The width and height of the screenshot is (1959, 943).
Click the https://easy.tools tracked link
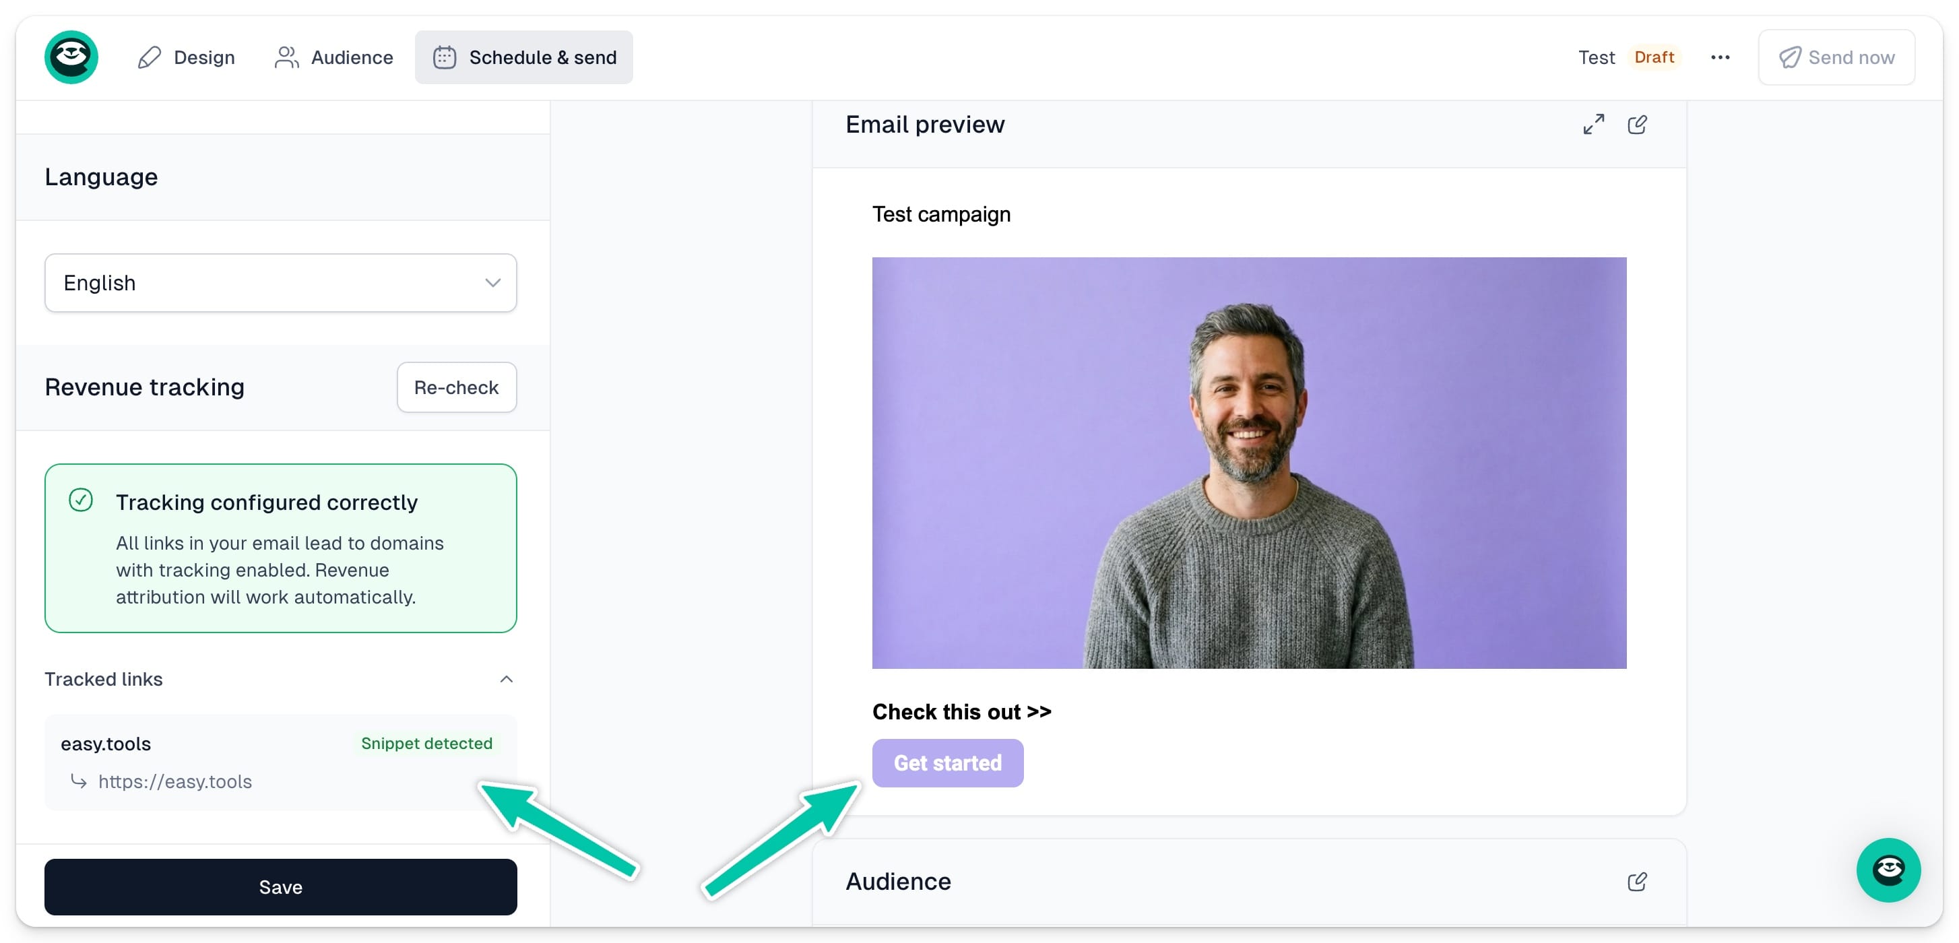pyautogui.click(x=175, y=781)
